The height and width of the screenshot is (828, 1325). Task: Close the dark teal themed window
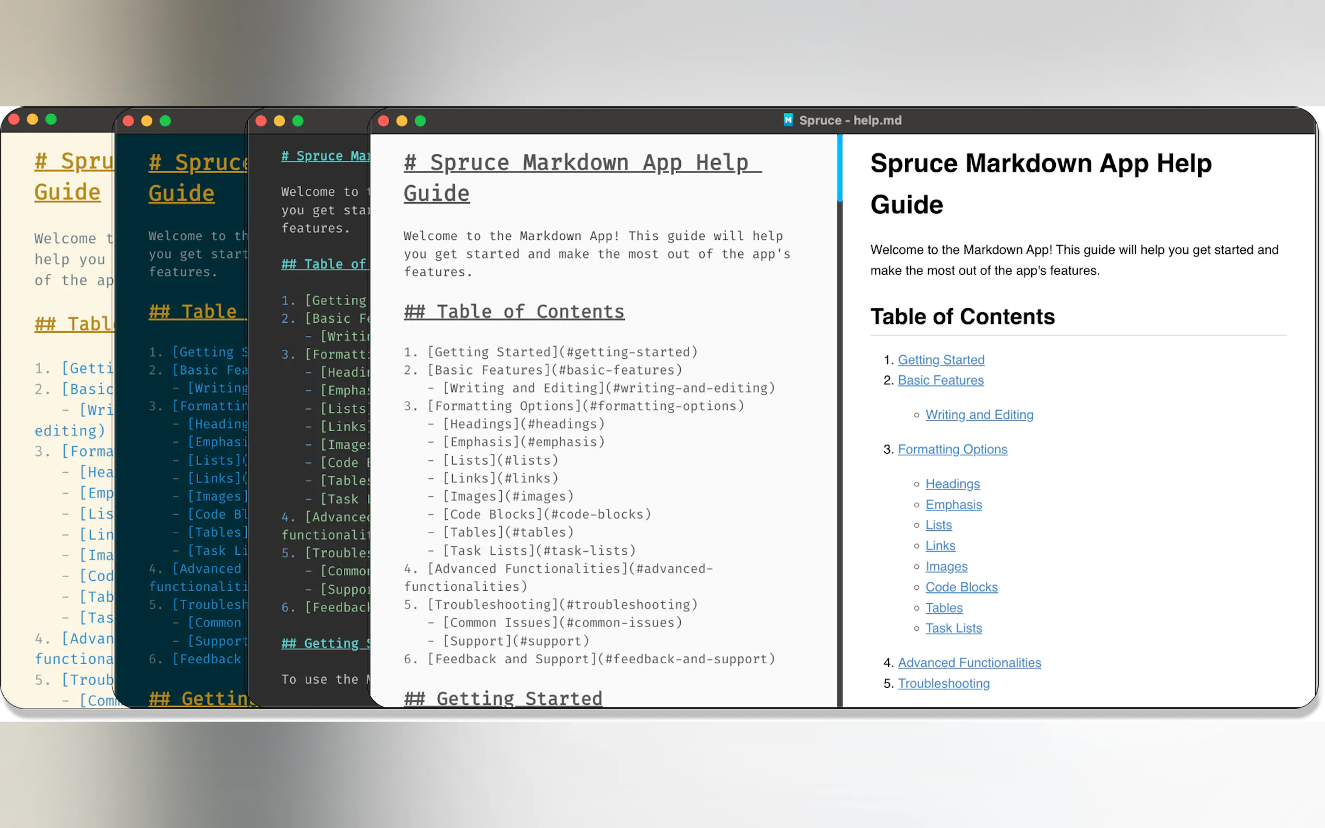click(129, 121)
